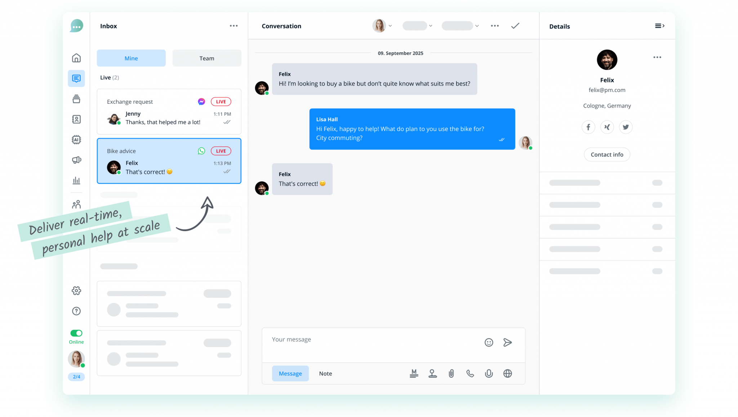Image resolution: width=738 pixels, height=417 pixels.
Task: Click the M text templates icon
Action: coord(414,373)
